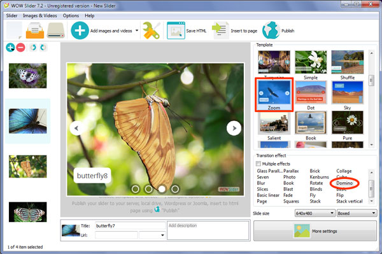Open the Images & Videos menu

[40, 15]
